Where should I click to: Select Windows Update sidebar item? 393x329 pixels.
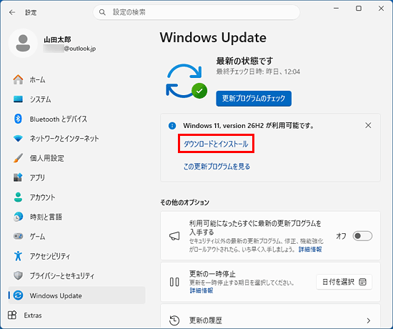coord(76,295)
